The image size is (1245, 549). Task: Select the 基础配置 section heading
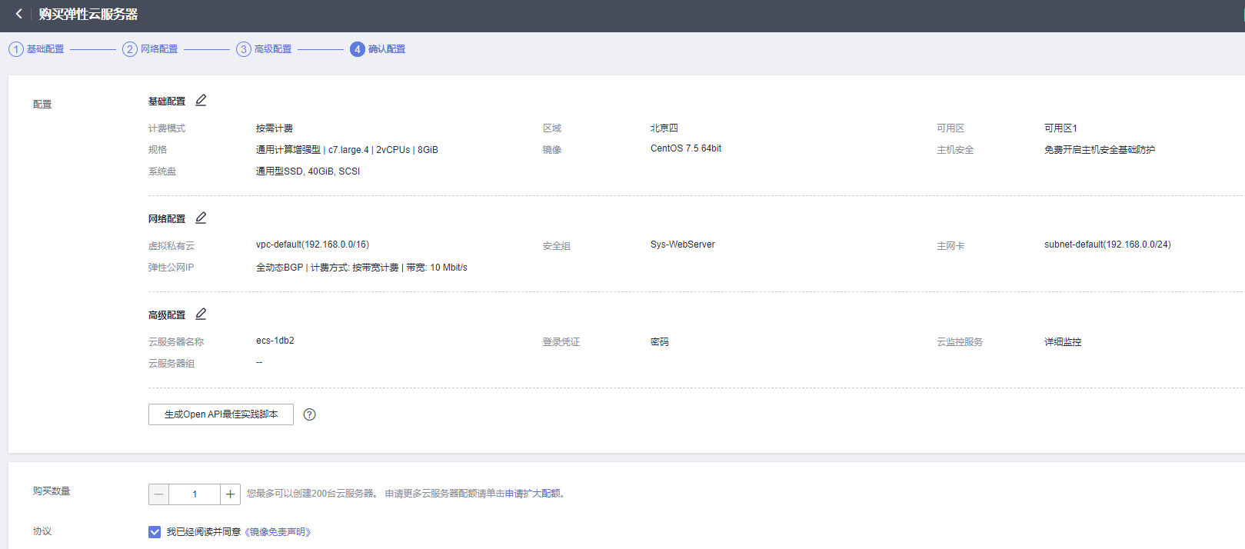coord(167,101)
